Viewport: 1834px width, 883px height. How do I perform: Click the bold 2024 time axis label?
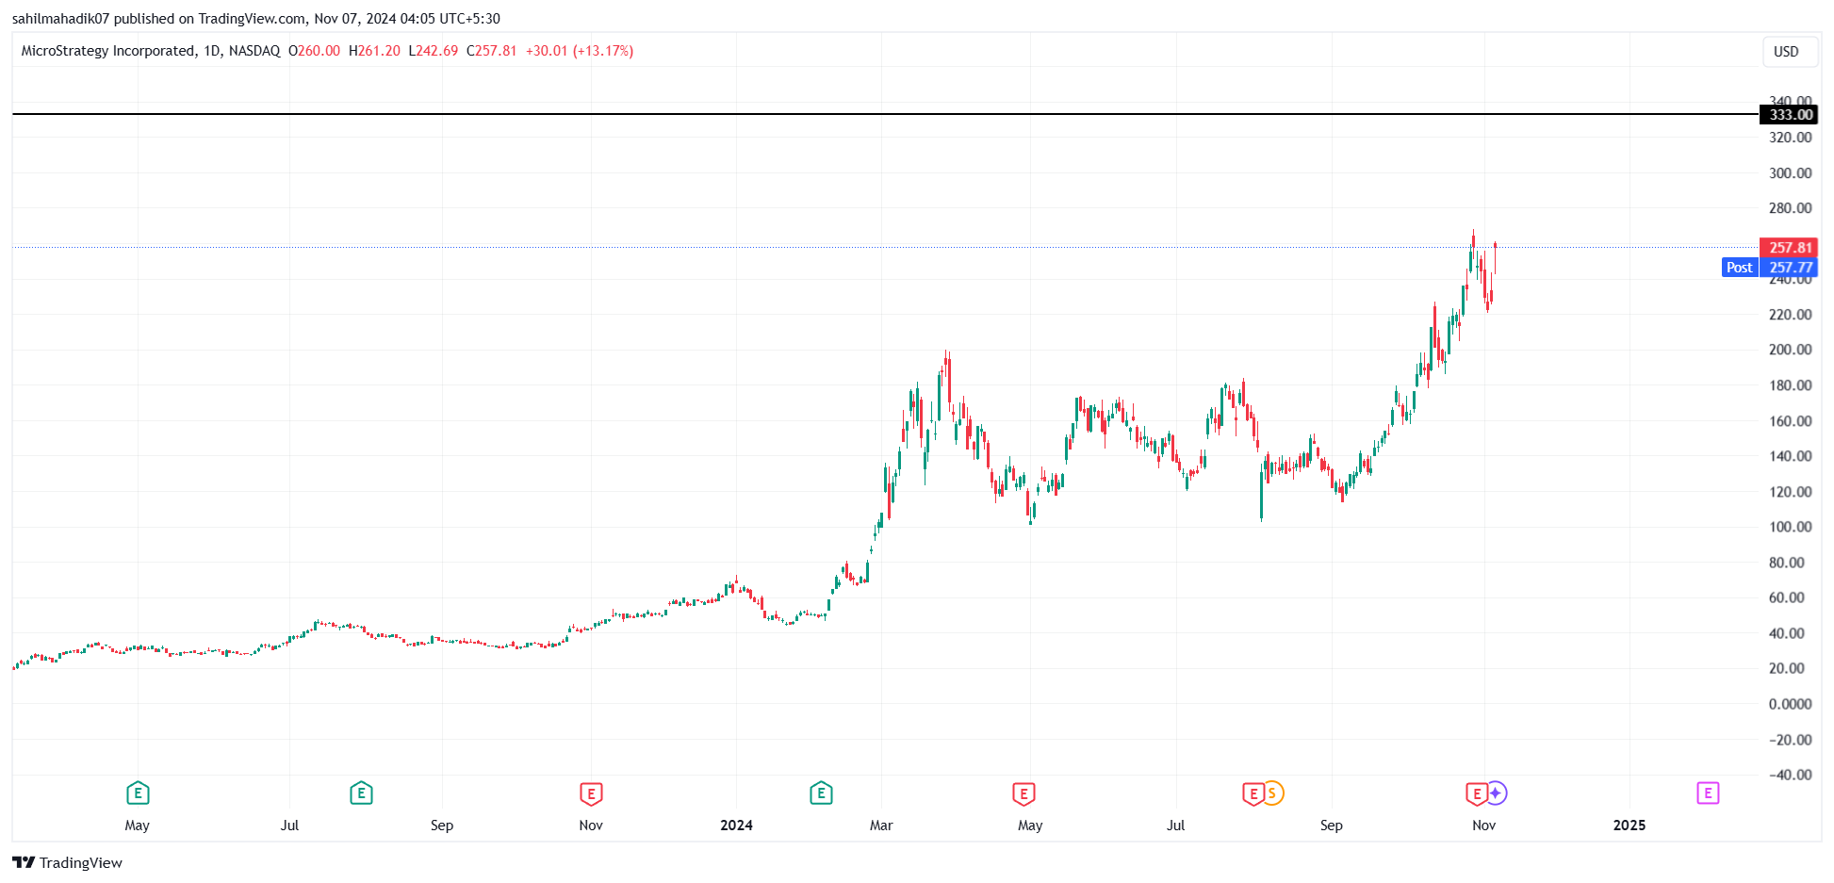pyautogui.click(x=736, y=826)
